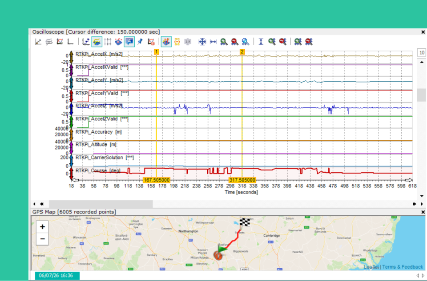Click the horizontal time scrollbar thumb
This screenshot has width=427, height=281.
point(101,204)
